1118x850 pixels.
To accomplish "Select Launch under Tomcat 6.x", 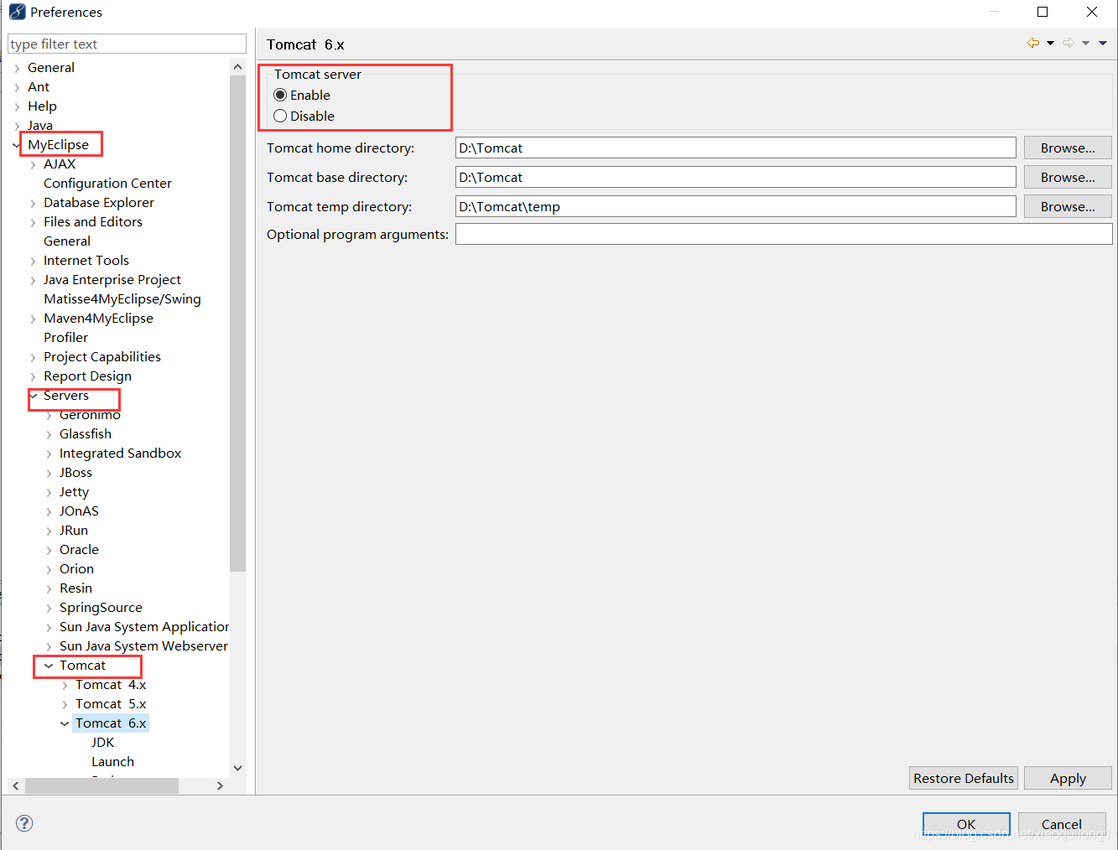I will coord(112,761).
